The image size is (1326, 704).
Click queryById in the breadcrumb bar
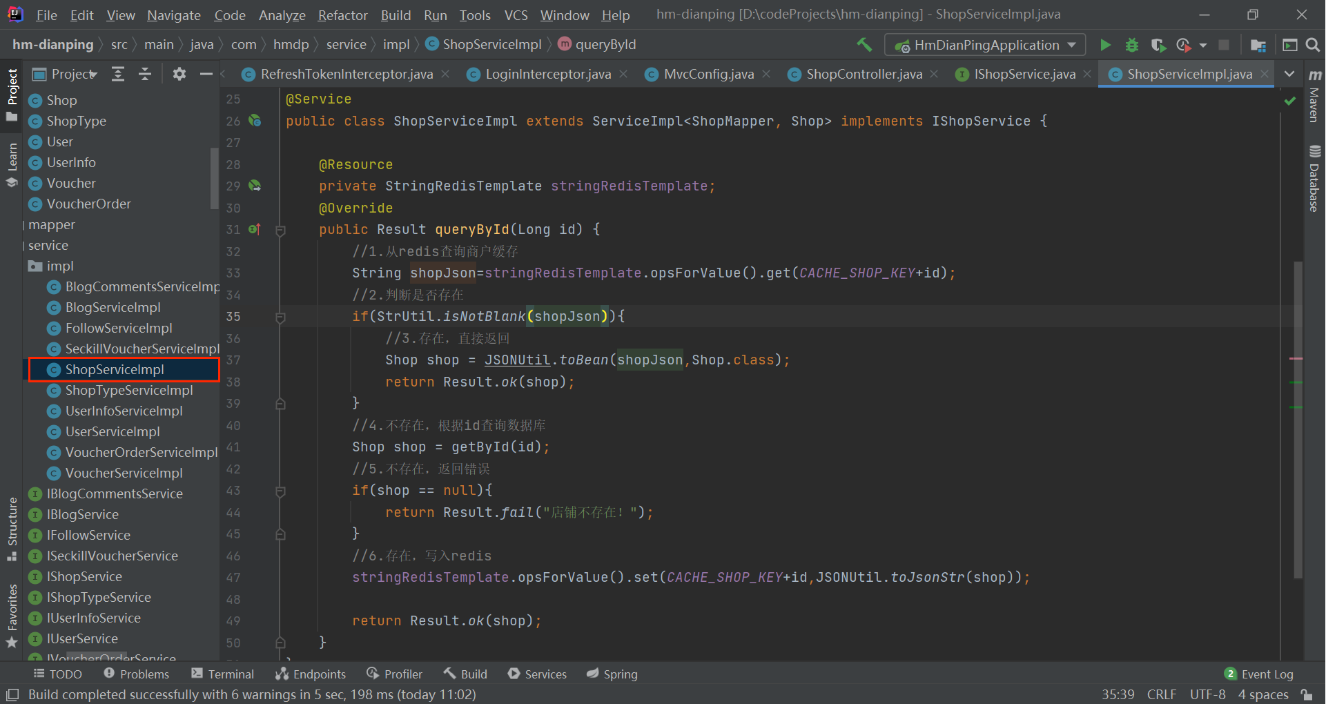point(605,44)
